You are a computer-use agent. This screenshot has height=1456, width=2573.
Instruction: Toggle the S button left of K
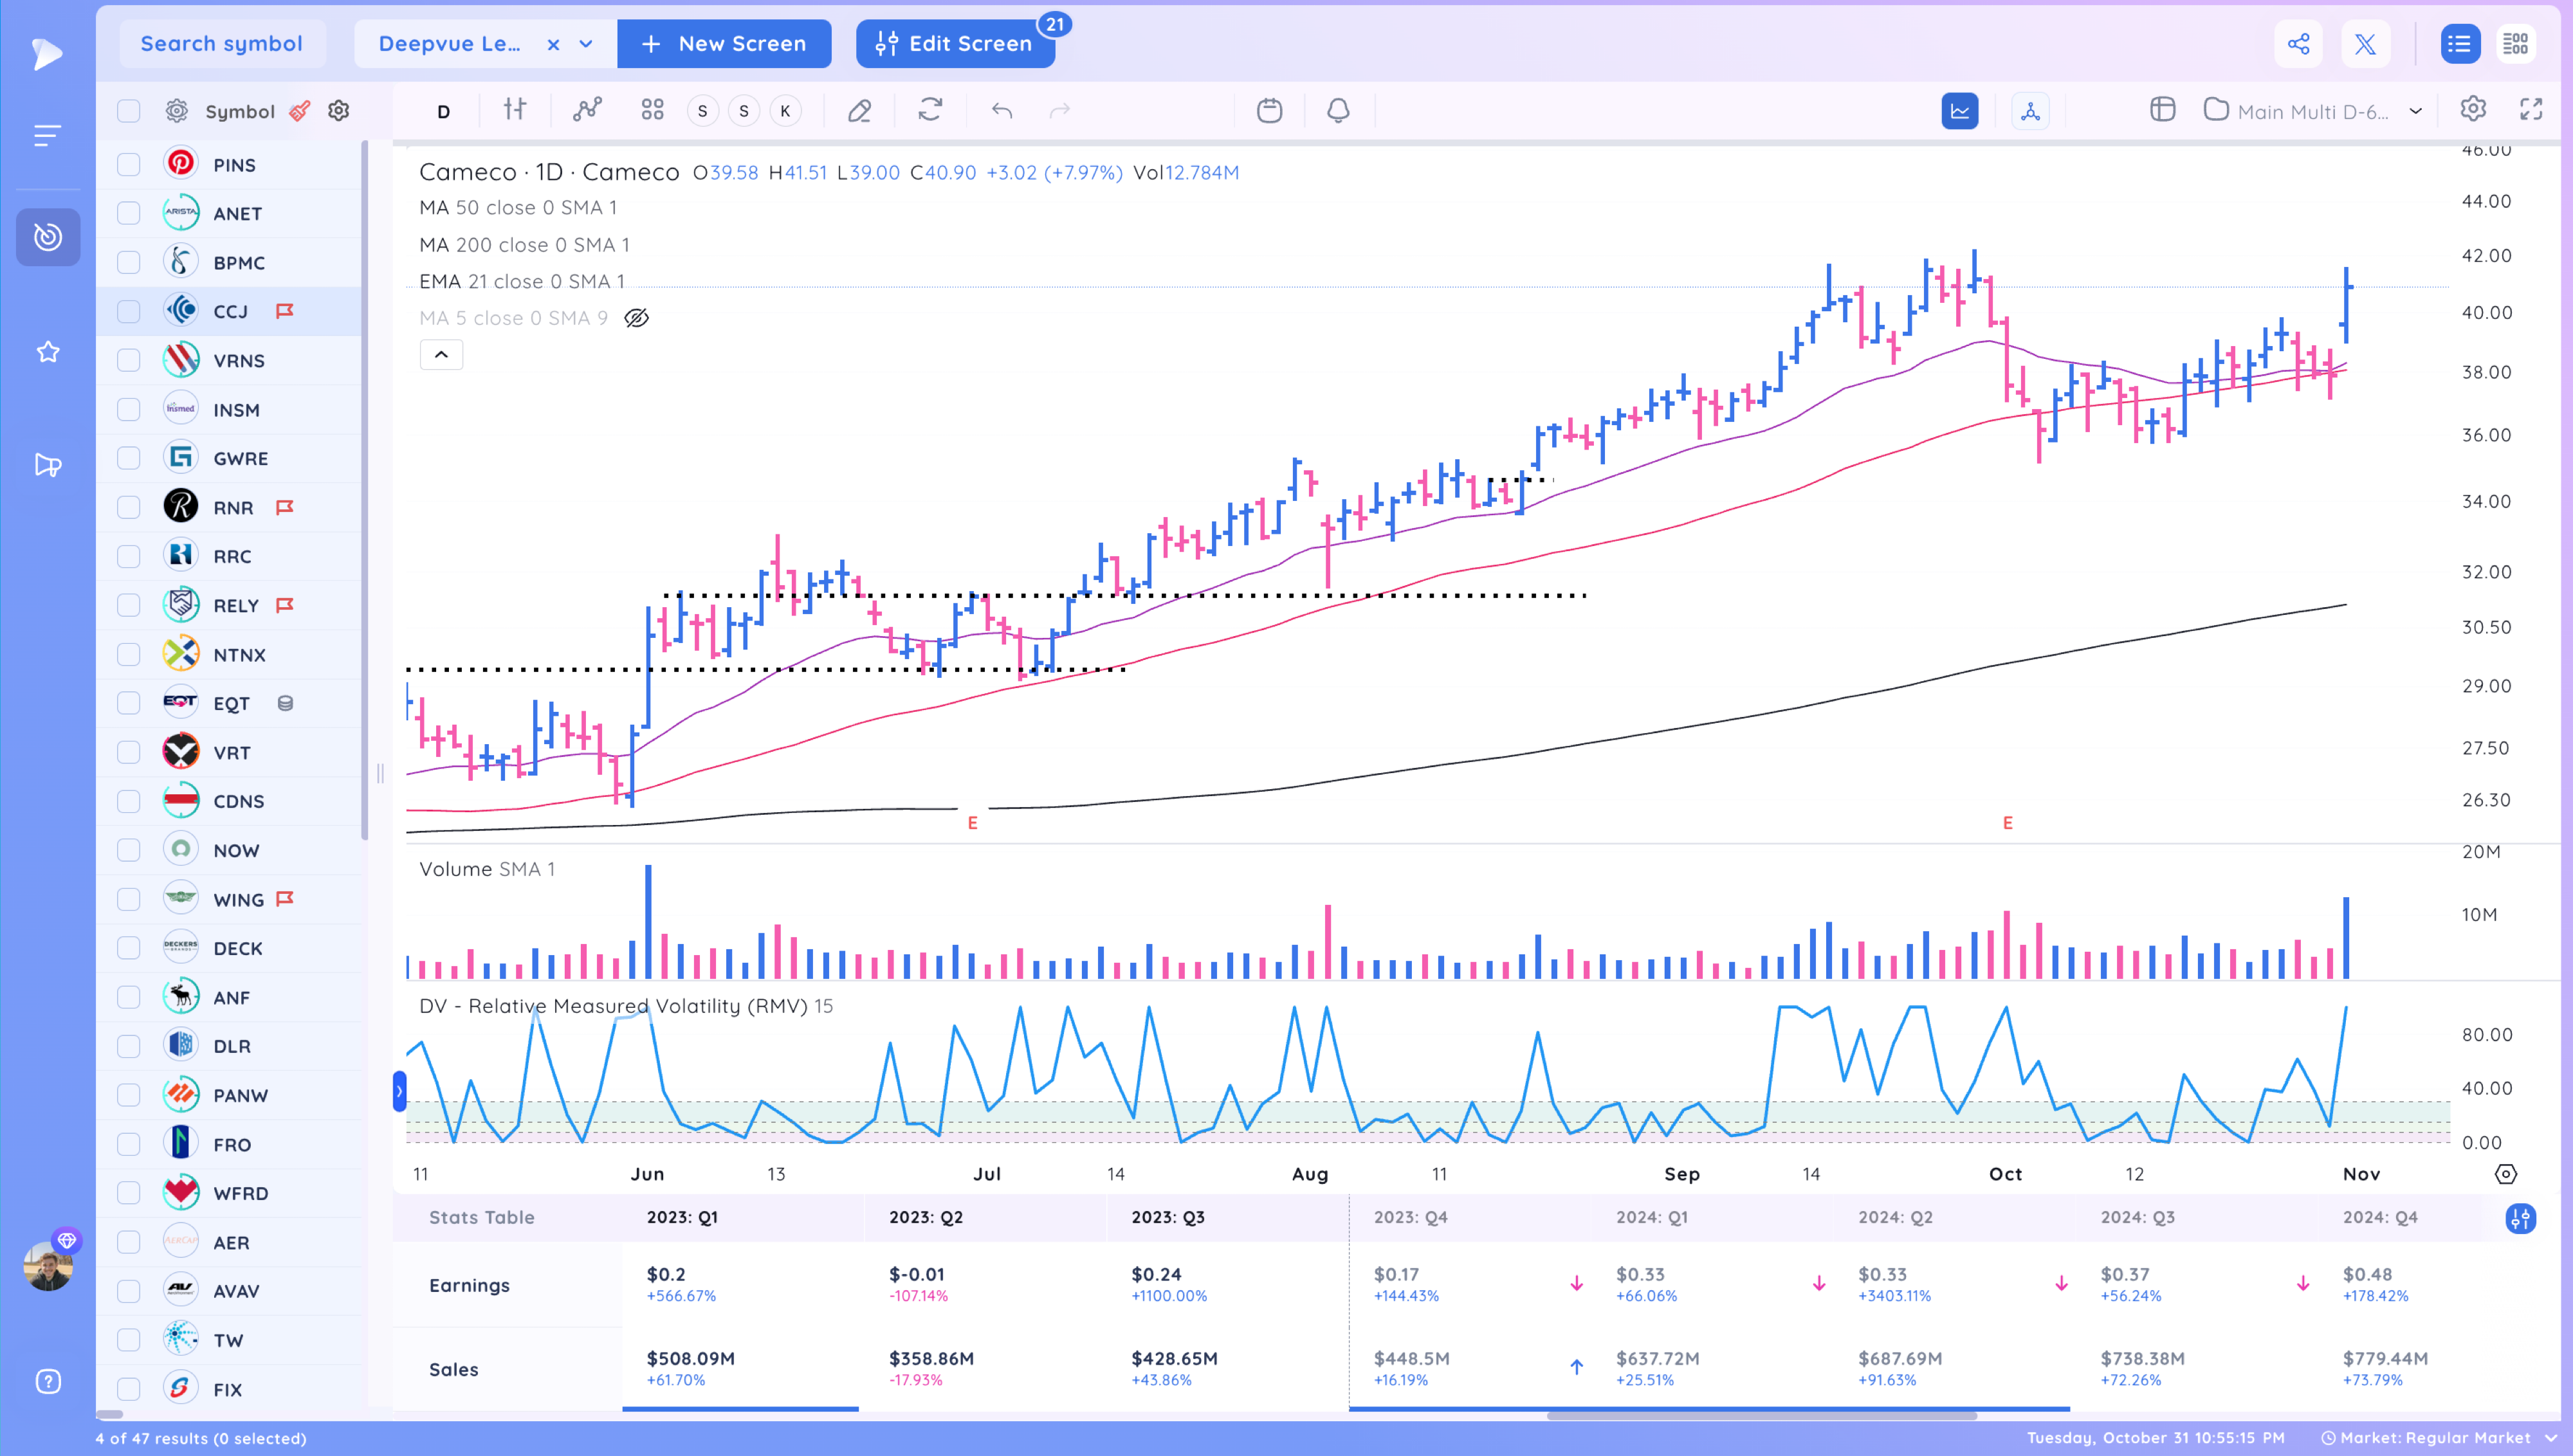[743, 111]
